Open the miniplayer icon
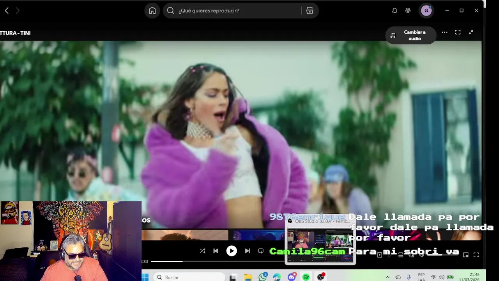This screenshot has width=499, height=281. click(x=465, y=255)
